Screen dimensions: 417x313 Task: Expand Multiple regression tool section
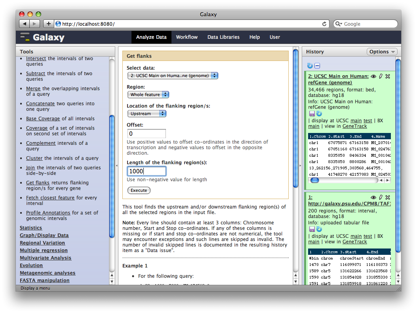pos(44,250)
